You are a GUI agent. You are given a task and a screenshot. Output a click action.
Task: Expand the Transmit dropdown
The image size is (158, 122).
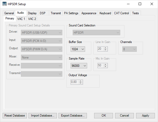click(x=42, y=74)
